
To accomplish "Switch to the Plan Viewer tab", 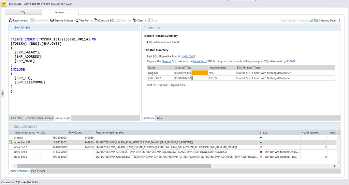I will point(38,171).
